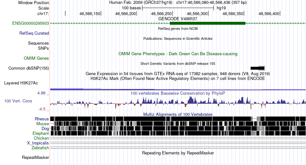This screenshot has height=165, width=306.
Task: Select the Dog alignment row label
Action: [x=45, y=129]
